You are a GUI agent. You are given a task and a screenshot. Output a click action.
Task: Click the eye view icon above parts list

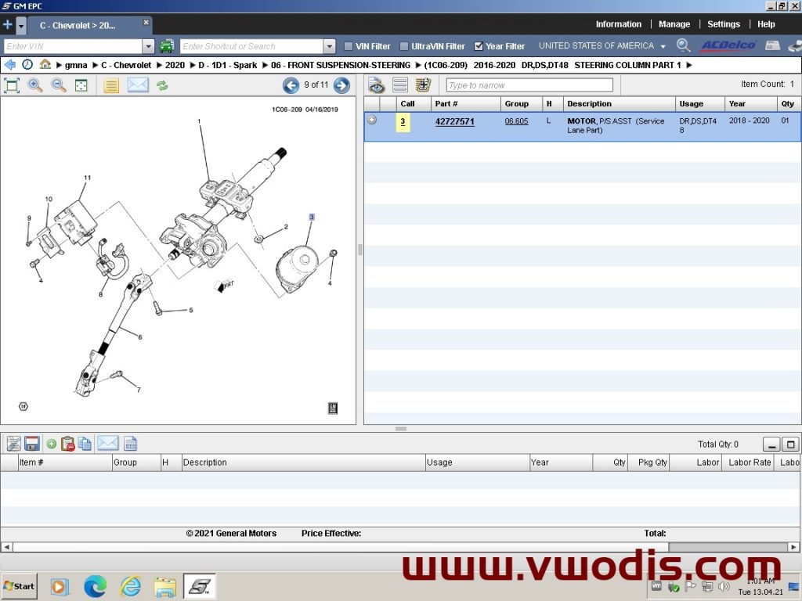click(x=377, y=85)
